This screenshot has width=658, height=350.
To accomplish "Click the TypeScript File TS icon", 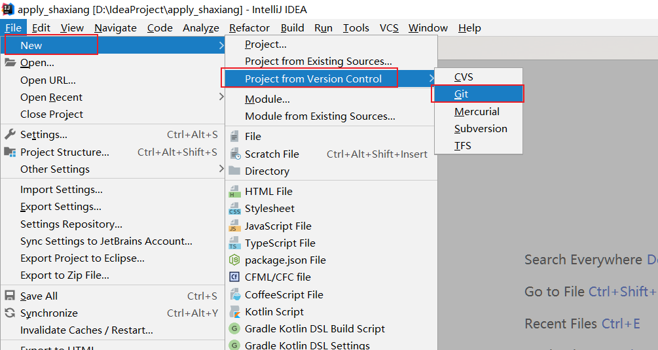I will (x=234, y=243).
